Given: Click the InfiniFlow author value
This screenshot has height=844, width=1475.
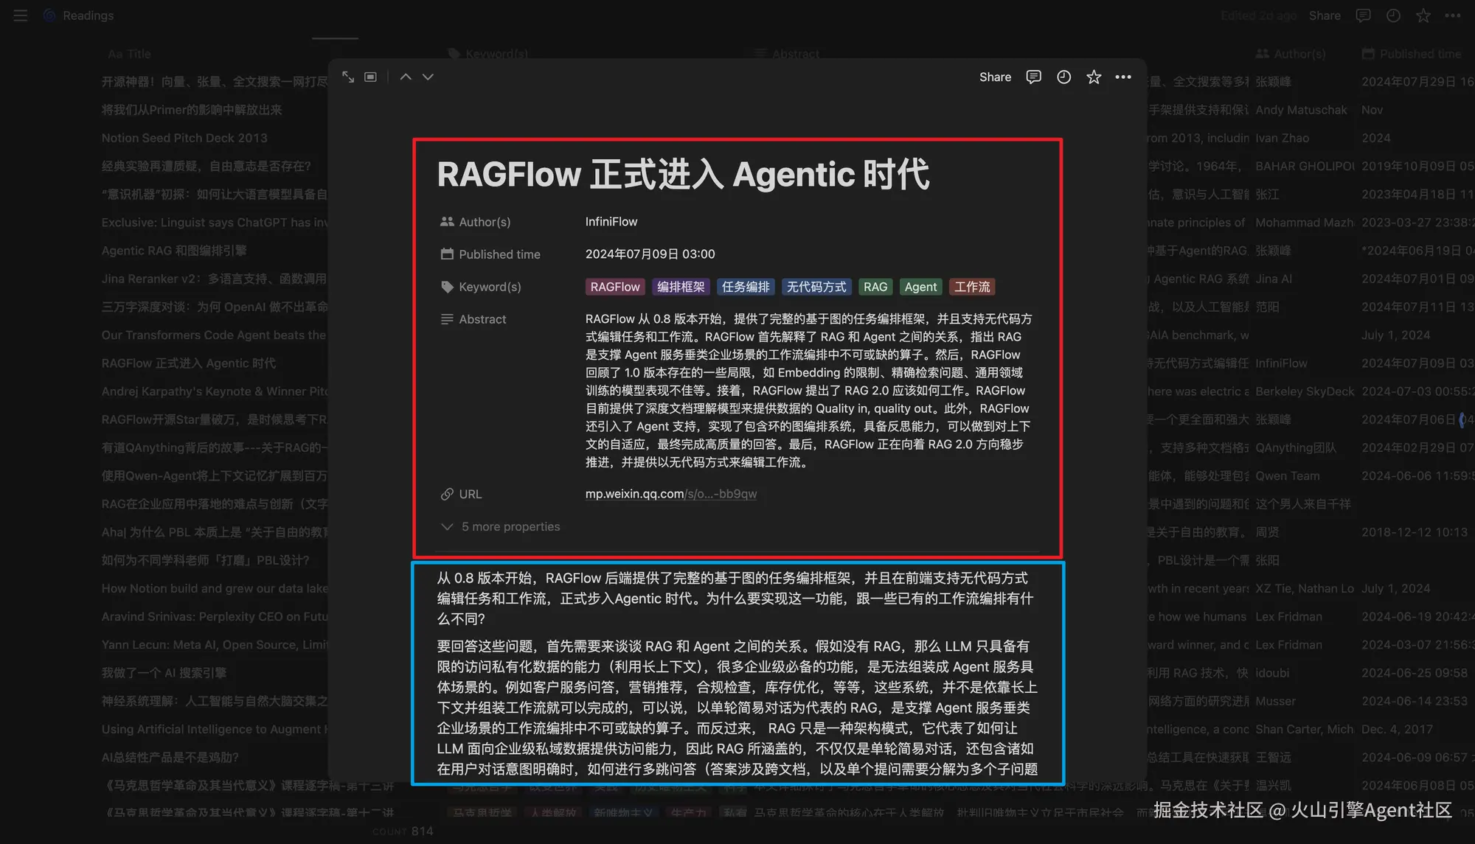Looking at the screenshot, I should pyautogui.click(x=611, y=222).
